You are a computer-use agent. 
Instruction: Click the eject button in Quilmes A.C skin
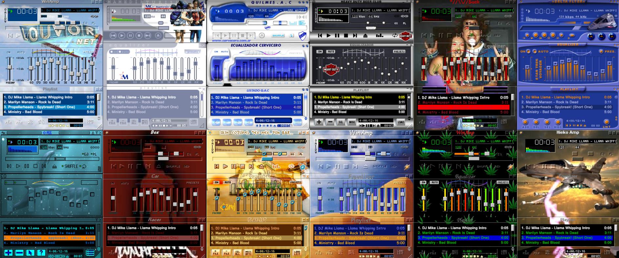point(262,35)
